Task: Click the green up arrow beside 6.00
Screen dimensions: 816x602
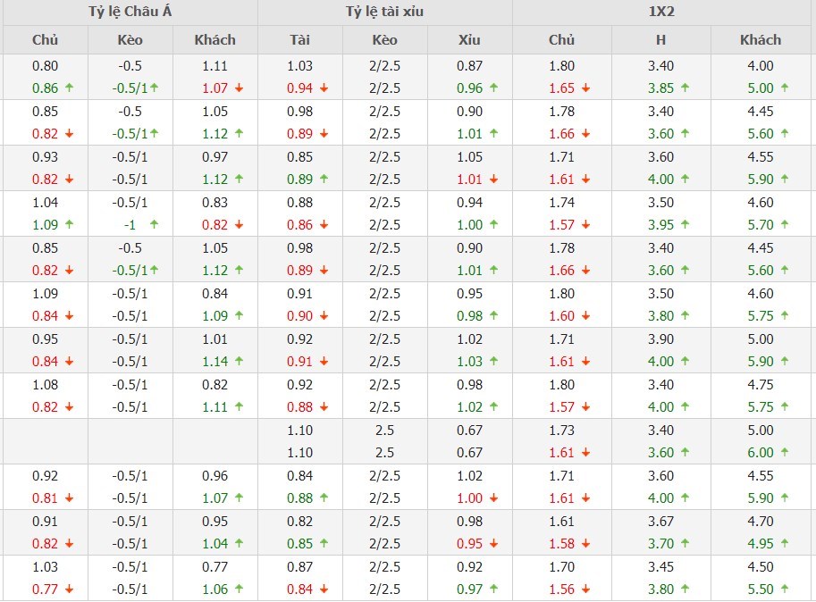Action: click(x=785, y=453)
